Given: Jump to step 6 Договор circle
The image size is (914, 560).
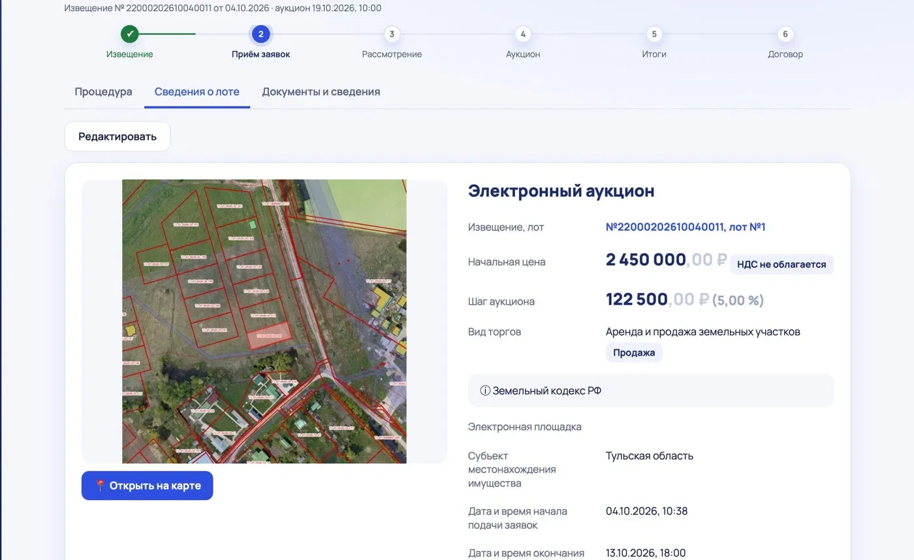Looking at the screenshot, I should 785,34.
